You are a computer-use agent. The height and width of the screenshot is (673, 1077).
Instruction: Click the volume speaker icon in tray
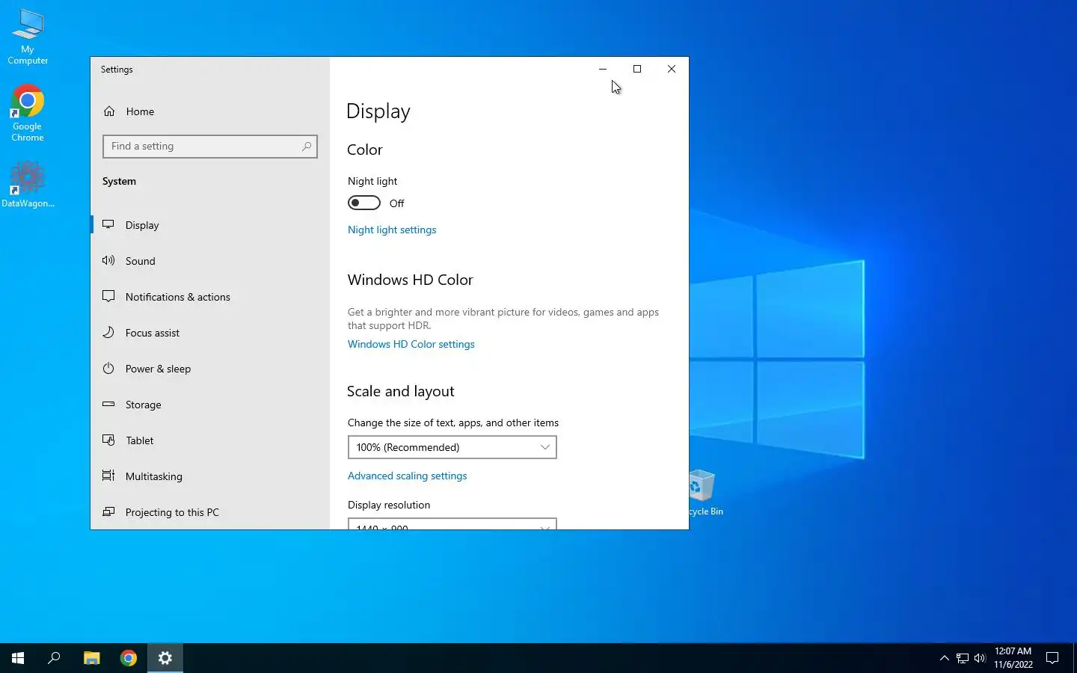(x=980, y=658)
